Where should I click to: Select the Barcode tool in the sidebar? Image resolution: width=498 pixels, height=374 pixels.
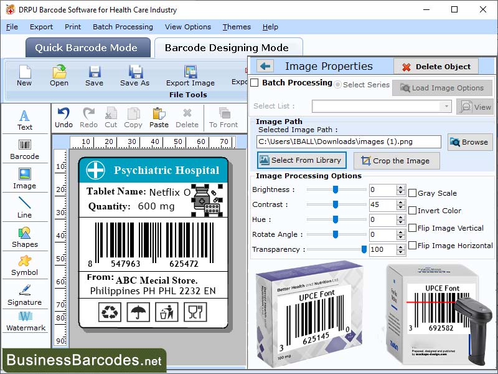[25, 150]
